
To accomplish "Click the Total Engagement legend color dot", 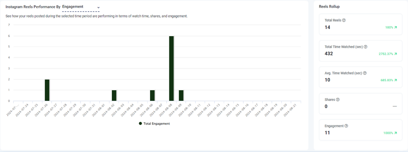I will 140,124.
